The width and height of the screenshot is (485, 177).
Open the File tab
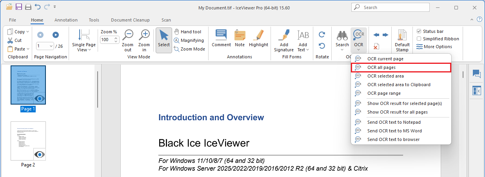(13, 20)
